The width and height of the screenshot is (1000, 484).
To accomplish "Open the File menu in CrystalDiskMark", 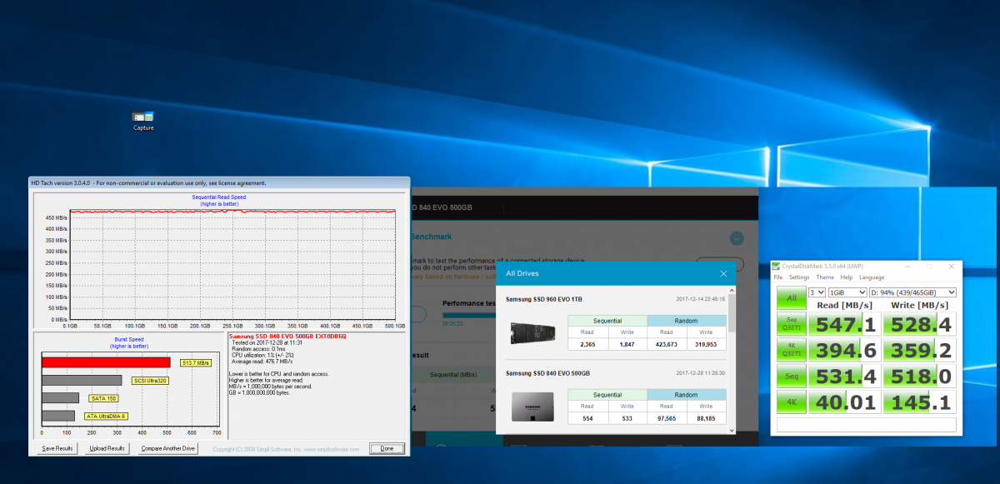I will pyautogui.click(x=778, y=277).
